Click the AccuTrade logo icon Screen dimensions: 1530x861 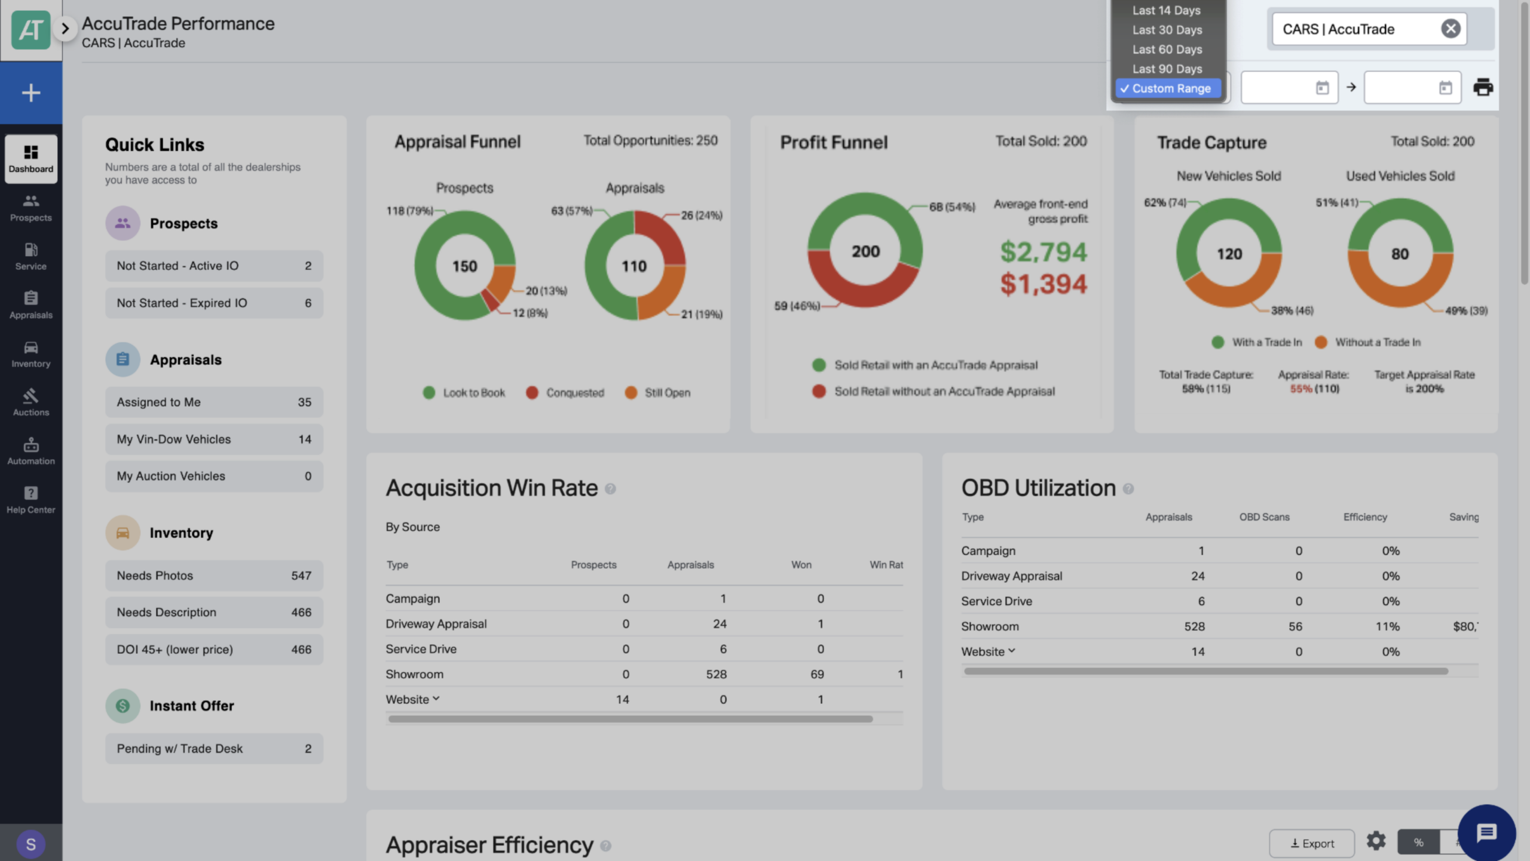pyautogui.click(x=30, y=29)
